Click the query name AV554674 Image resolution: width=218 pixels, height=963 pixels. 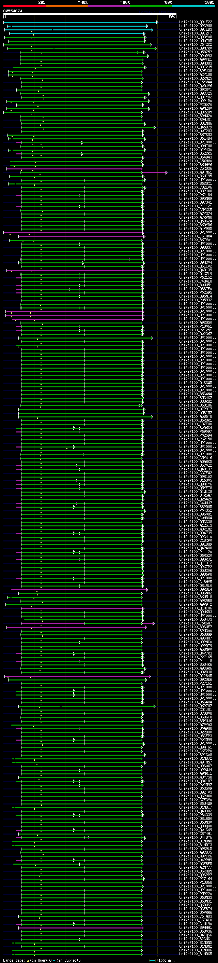coord(13,11)
